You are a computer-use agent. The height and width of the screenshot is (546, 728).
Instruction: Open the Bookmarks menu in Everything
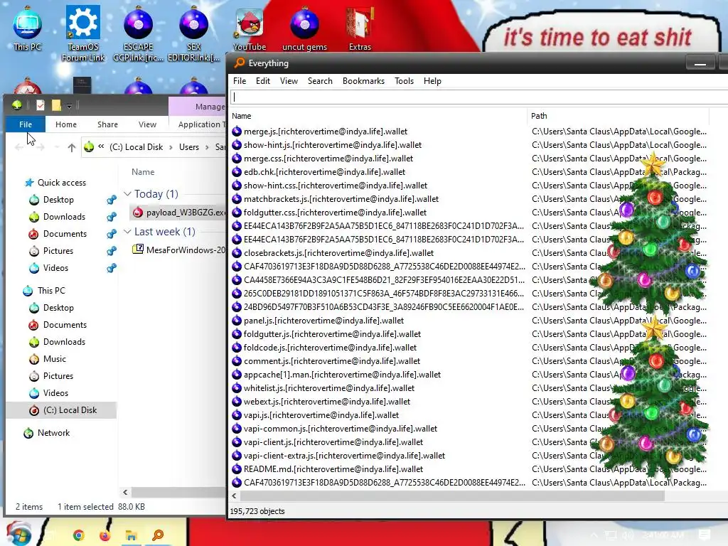tap(363, 81)
